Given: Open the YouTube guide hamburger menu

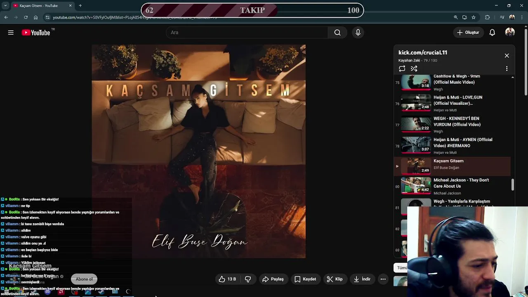Looking at the screenshot, I should pyautogui.click(x=11, y=33).
